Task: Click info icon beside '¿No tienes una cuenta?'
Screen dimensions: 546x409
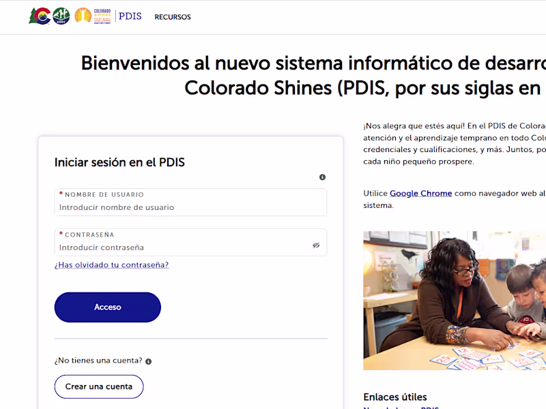Action: click(148, 361)
